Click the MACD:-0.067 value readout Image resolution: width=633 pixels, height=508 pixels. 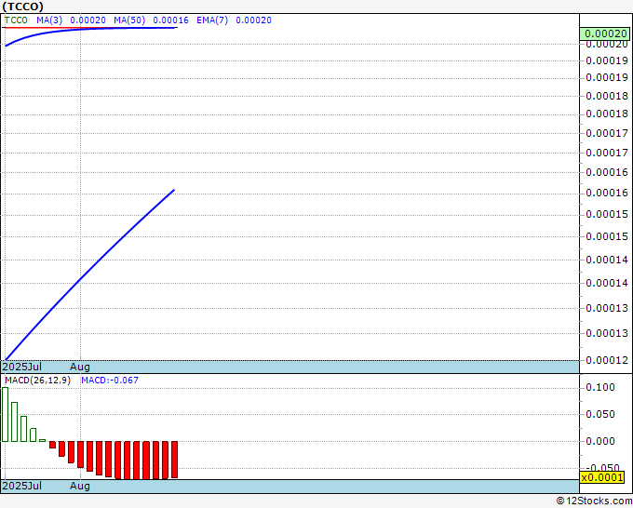click(x=110, y=381)
